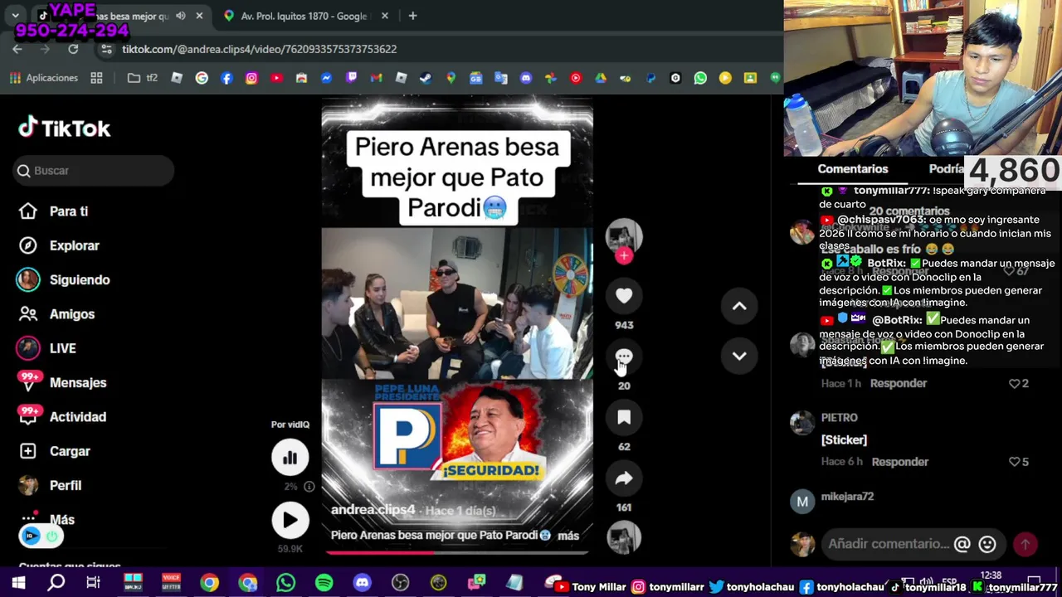The height and width of the screenshot is (597, 1062).
Task: Click the @ mention icon in comment box
Action: point(962,544)
